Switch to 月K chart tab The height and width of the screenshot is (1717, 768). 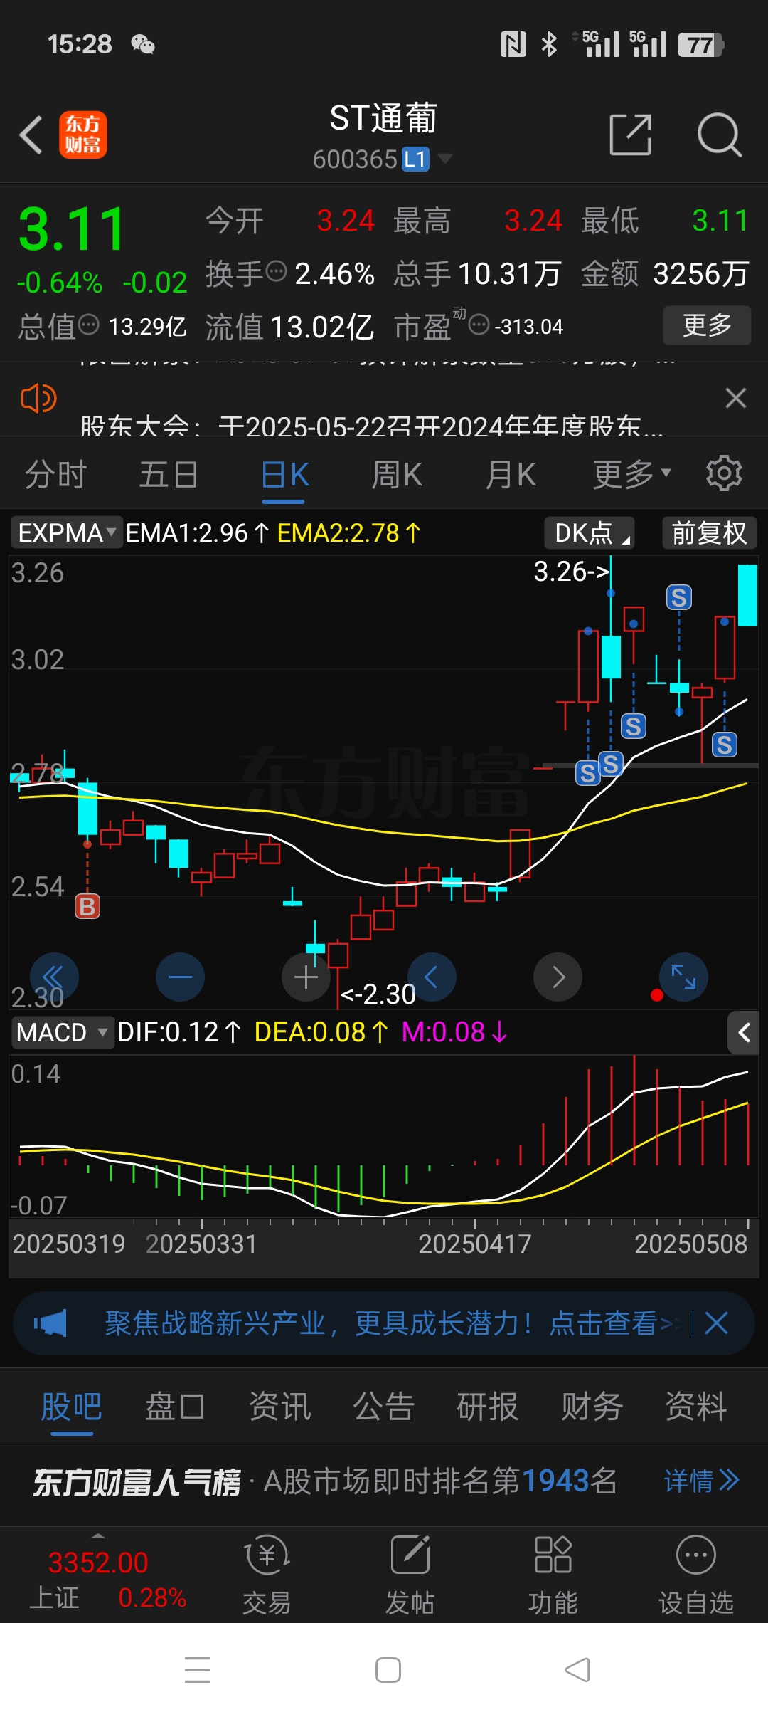coord(511,474)
